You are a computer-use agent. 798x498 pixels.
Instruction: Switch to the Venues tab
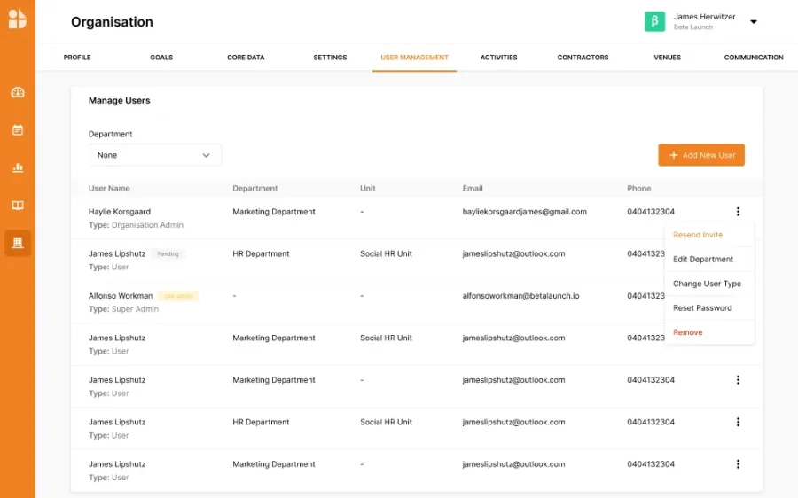click(x=667, y=58)
